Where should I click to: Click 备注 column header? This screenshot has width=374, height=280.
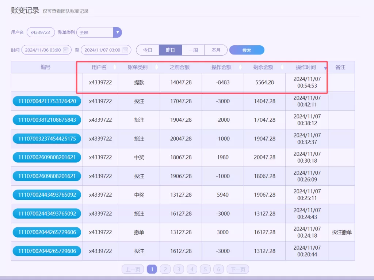click(x=340, y=67)
